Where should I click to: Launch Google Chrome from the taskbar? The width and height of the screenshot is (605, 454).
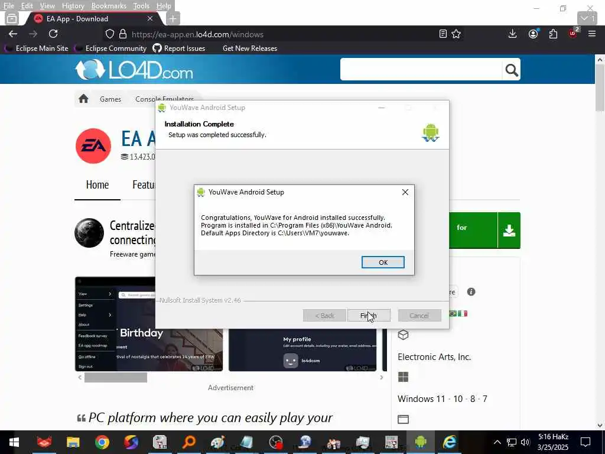(x=102, y=442)
